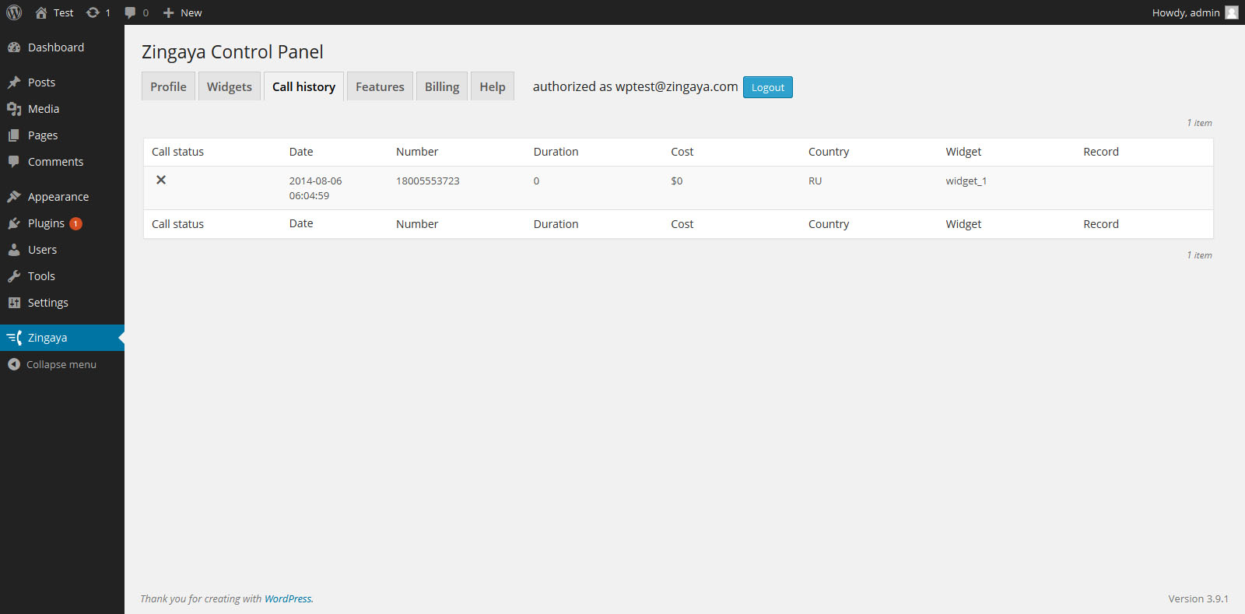1245x614 pixels.
Task: Click the Zingaya phone icon
Action: pyautogui.click(x=14, y=338)
